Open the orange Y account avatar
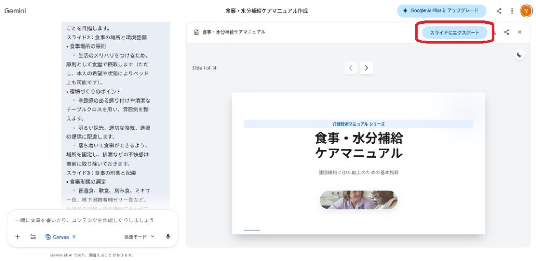 526,11
